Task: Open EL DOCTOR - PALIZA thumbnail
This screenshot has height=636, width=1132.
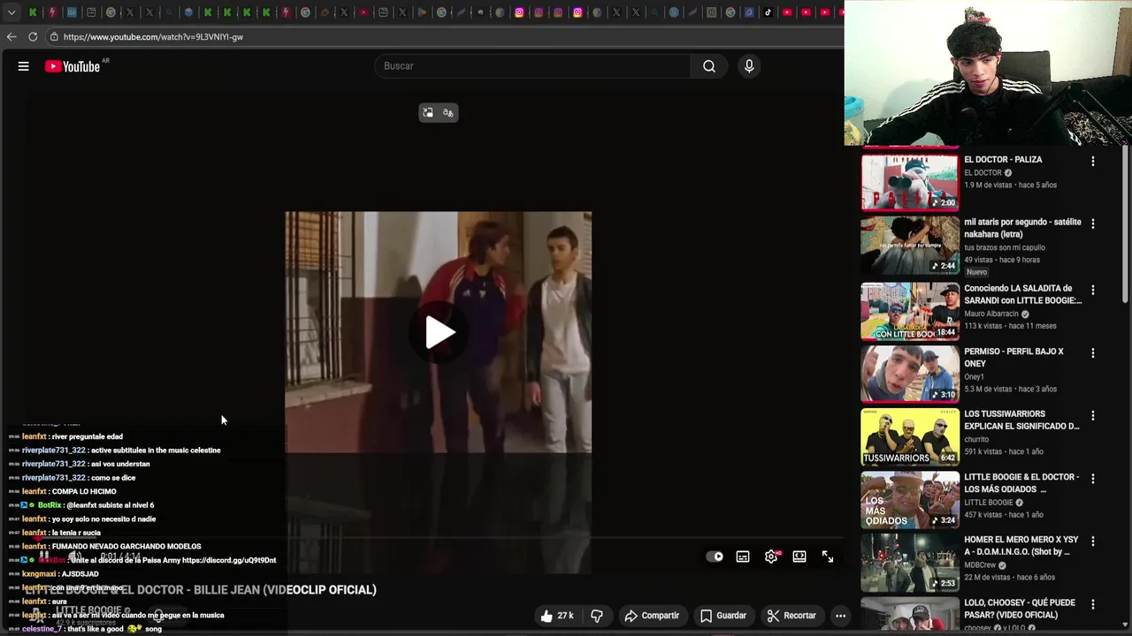Action: point(910,183)
